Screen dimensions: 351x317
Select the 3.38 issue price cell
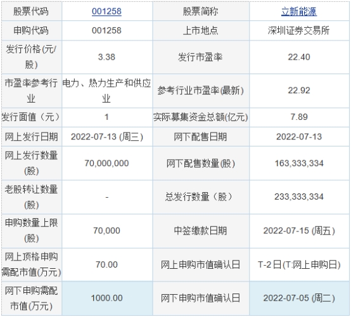[106, 57]
